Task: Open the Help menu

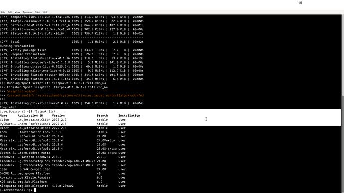Action: click(x=46, y=12)
